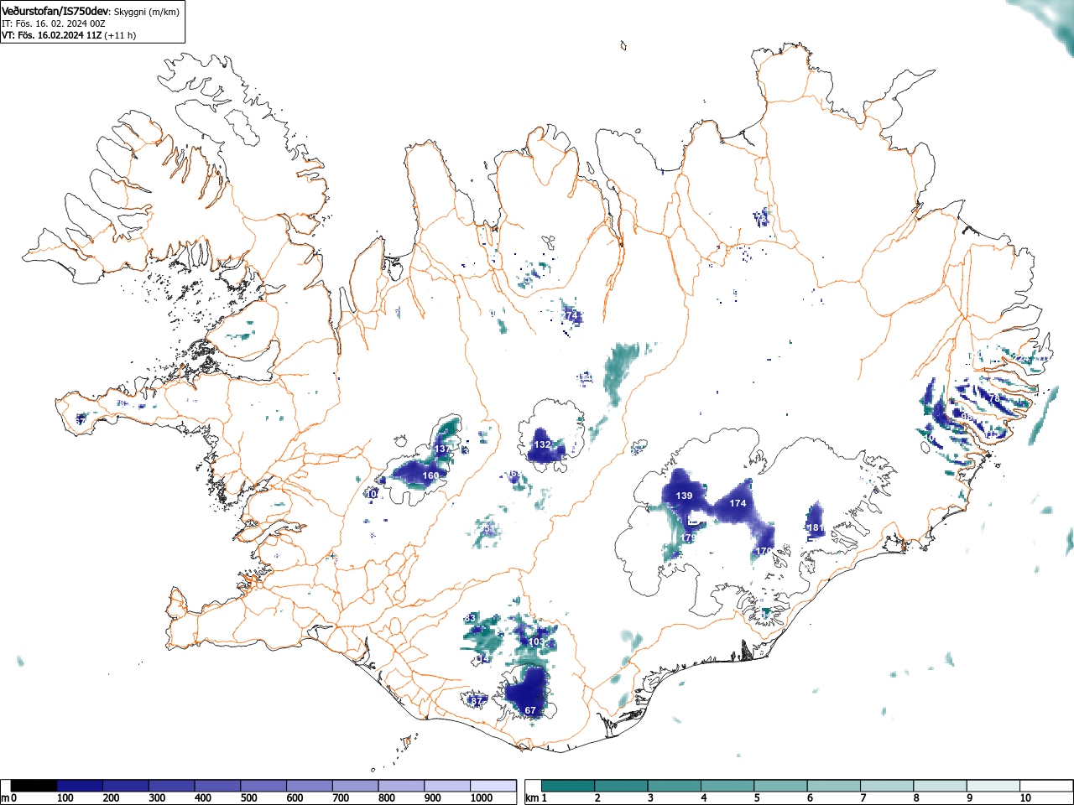
Task: Click the visibility value 87 on the map
Action: [477, 700]
